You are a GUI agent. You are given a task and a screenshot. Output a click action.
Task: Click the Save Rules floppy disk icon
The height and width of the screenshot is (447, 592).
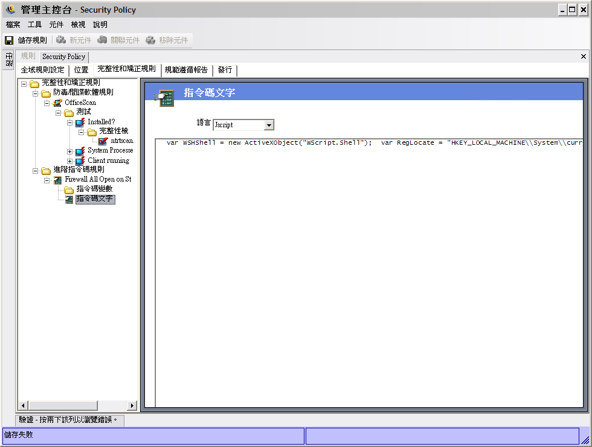pos(9,40)
